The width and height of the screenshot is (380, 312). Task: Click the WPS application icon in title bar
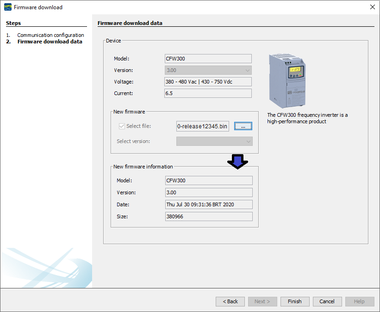(x=7, y=7)
